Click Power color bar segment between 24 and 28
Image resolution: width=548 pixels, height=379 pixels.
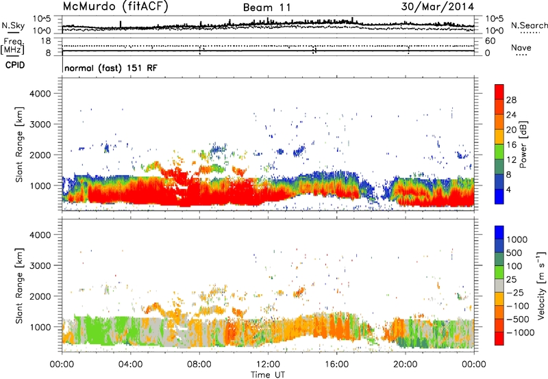tap(499, 107)
